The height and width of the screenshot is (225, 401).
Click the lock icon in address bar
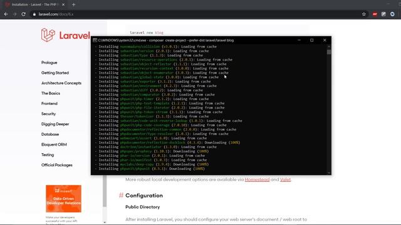pos(34,14)
